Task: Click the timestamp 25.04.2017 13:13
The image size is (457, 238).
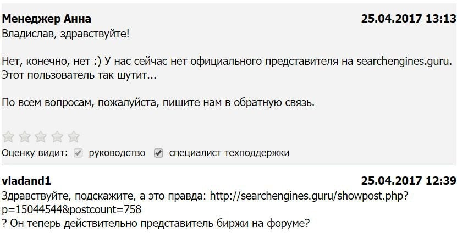Action: click(x=408, y=19)
